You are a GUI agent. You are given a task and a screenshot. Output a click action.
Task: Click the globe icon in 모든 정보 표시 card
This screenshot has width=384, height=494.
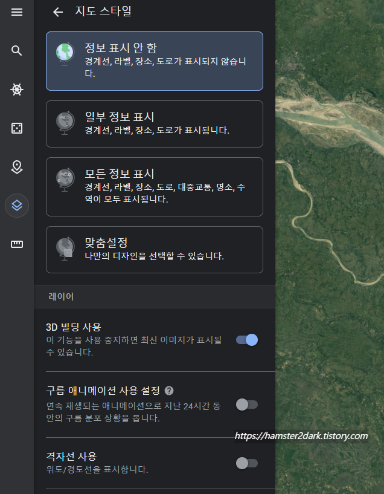pyautogui.click(x=65, y=180)
